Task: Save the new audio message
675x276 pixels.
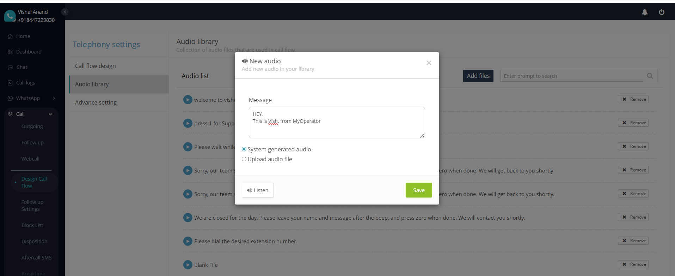Action: 418,190
